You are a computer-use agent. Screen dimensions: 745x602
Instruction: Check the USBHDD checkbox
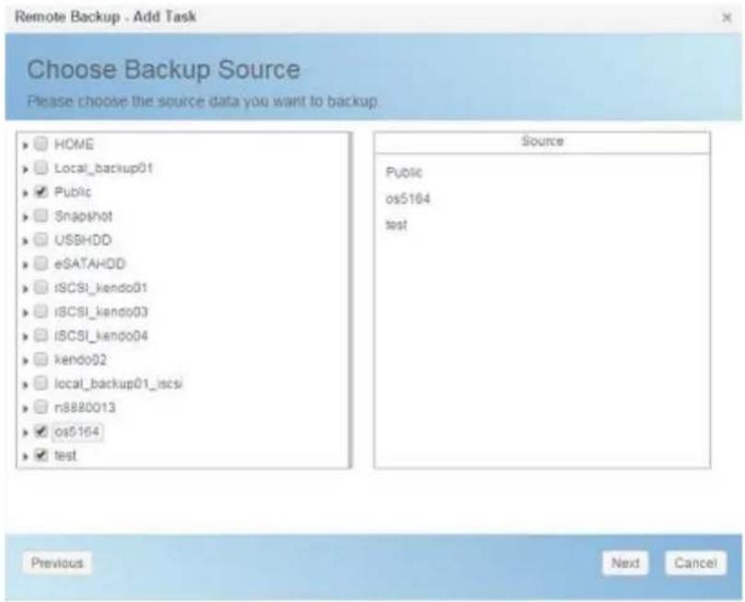click(41, 239)
